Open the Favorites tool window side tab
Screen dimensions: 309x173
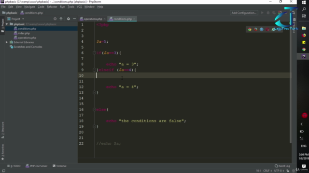click(x=2, y=152)
